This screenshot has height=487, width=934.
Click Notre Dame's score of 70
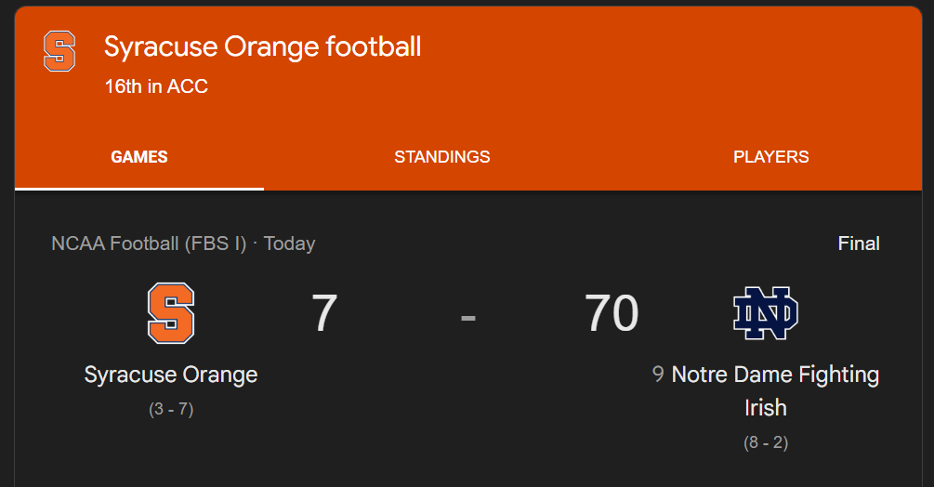(612, 313)
